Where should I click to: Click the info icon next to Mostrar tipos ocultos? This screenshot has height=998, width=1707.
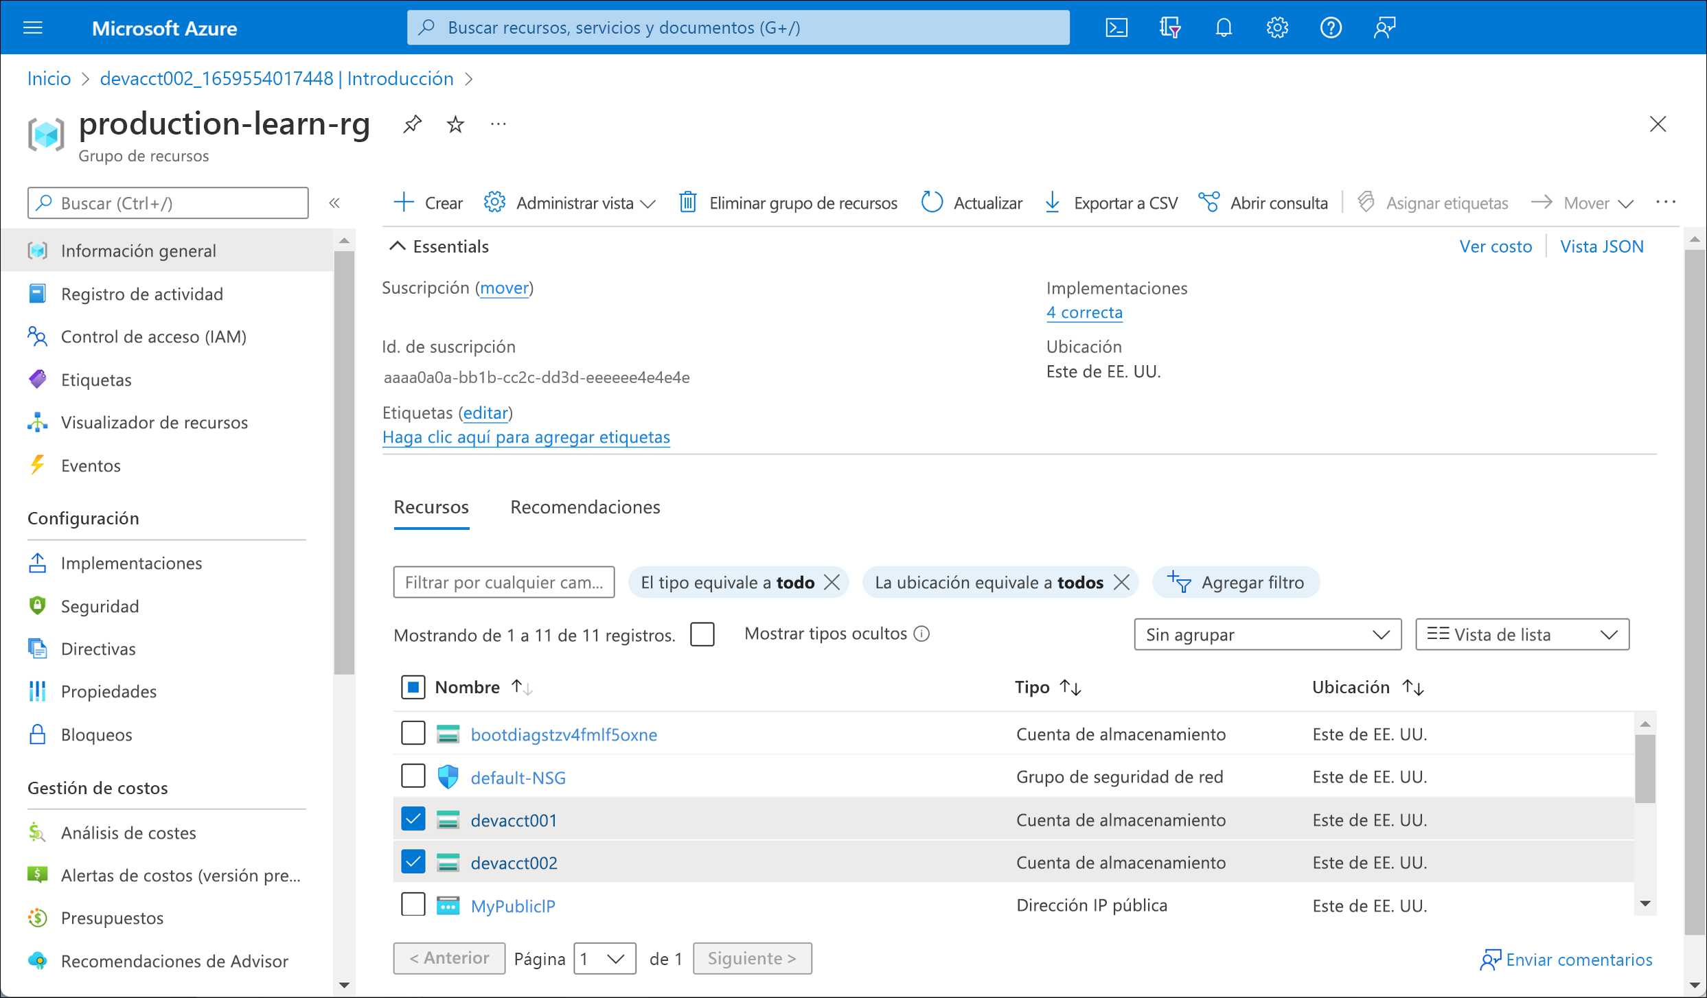tap(922, 634)
